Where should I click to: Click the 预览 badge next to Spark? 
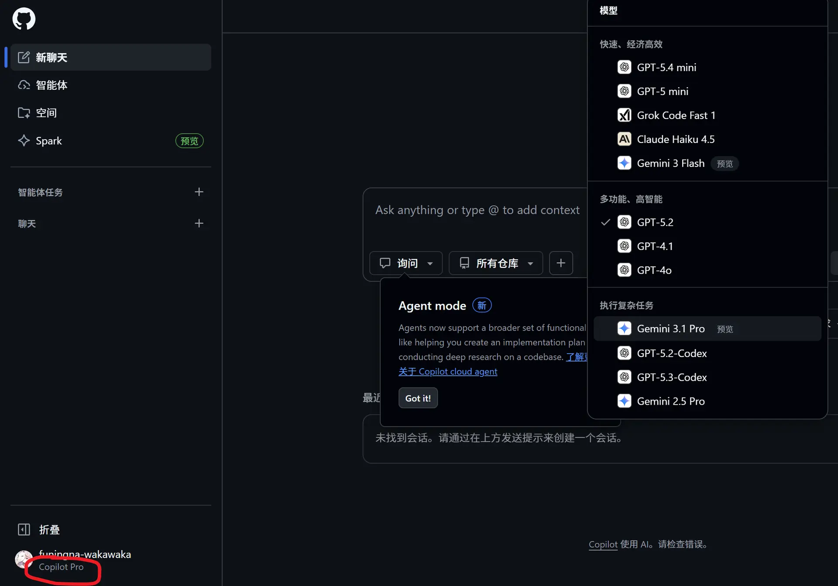[189, 141]
